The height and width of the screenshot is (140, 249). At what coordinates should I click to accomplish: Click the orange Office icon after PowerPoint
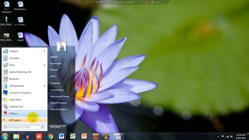(x=96, y=136)
